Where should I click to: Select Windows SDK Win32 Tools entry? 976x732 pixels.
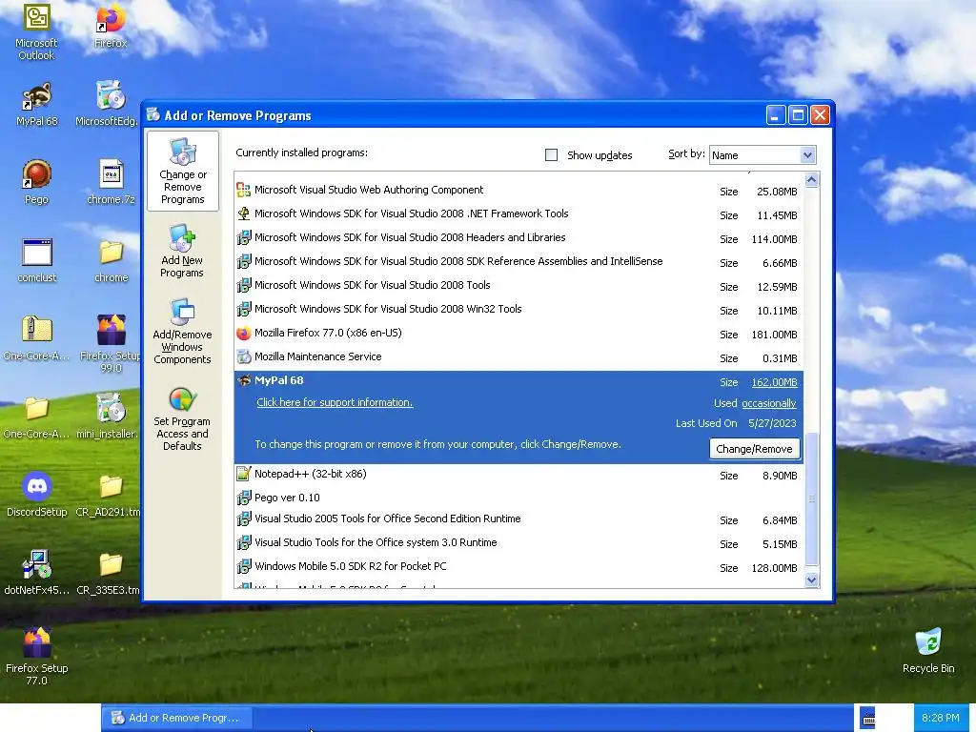(518, 310)
